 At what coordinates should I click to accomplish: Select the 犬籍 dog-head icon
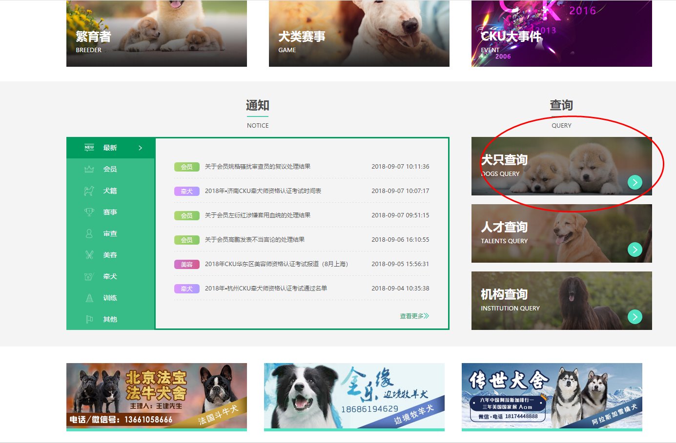click(x=89, y=191)
